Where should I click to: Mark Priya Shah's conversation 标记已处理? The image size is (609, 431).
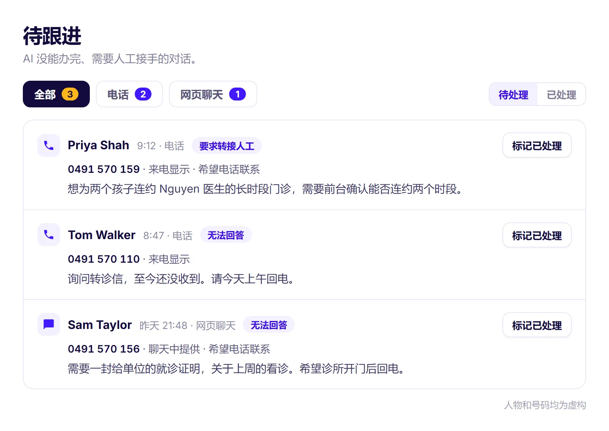(x=537, y=145)
